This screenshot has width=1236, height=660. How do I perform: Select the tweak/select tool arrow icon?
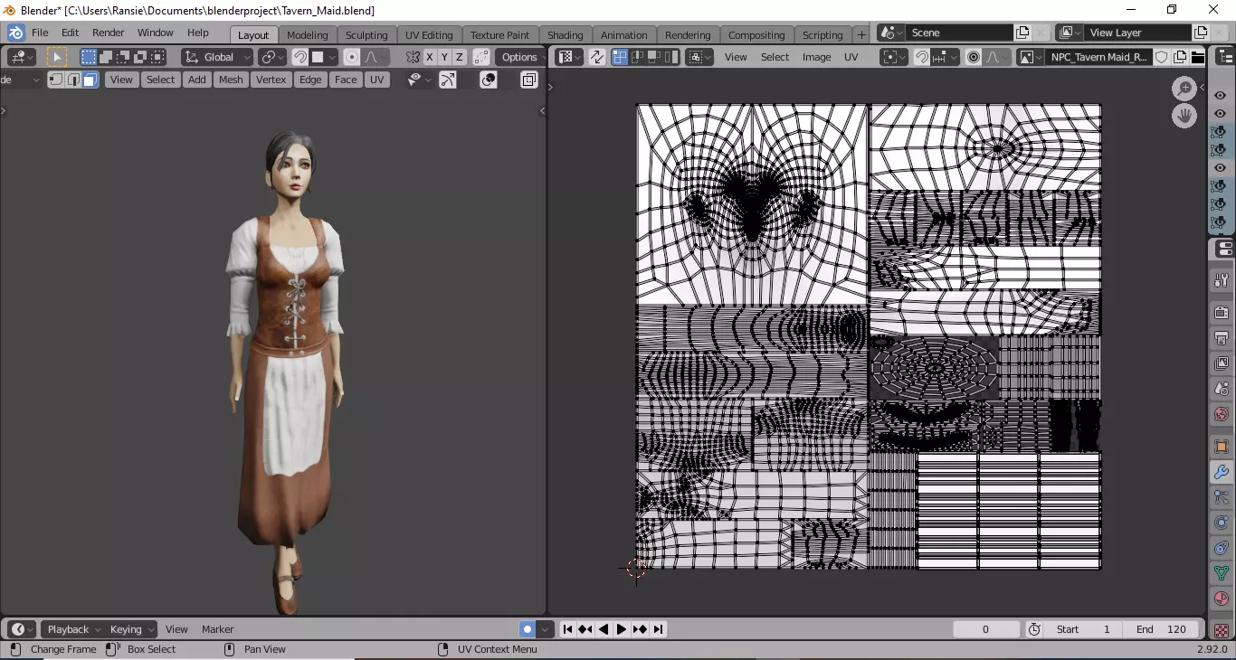57,57
